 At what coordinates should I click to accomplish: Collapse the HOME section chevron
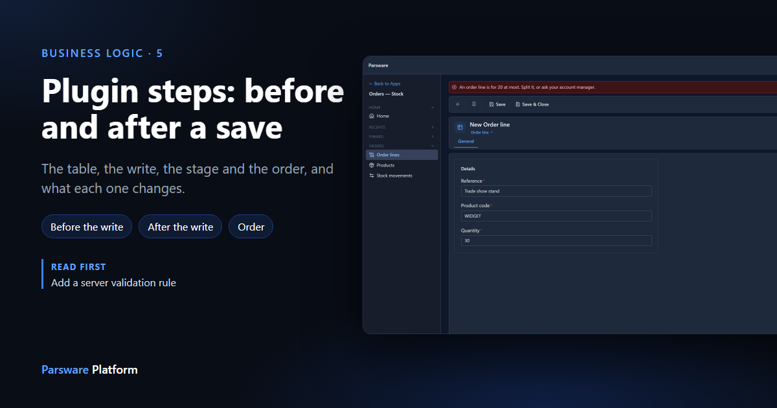pyautogui.click(x=433, y=108)
